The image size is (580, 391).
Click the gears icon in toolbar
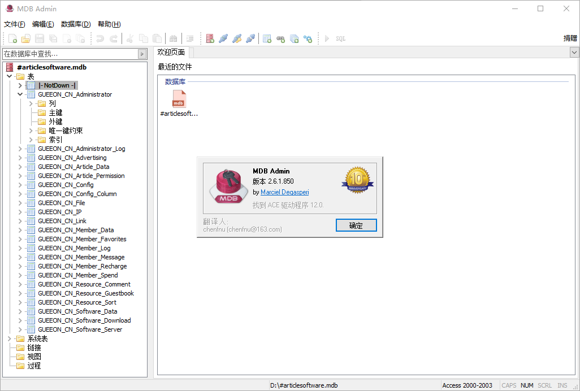click(308, 38)
